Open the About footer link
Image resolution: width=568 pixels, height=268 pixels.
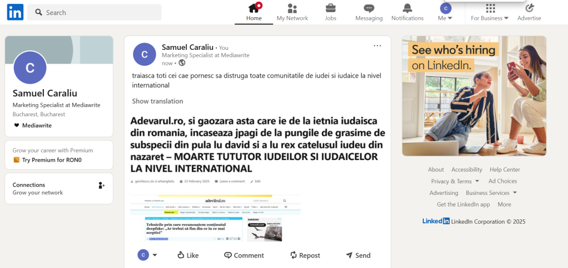tap(436, 169)
